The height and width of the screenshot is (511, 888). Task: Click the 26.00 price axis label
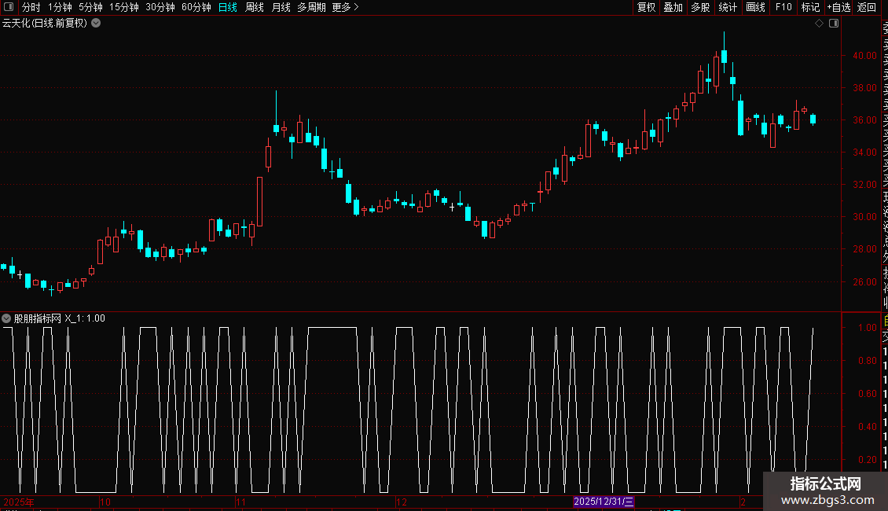click(x=864, y=281)
